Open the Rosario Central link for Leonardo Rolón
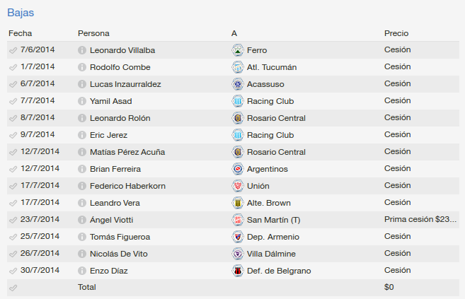Viewport: 465px width, 299px height. coord(276,118)
